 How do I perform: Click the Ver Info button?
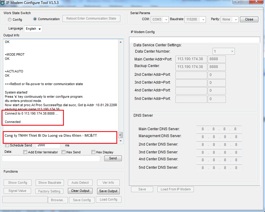108,183
